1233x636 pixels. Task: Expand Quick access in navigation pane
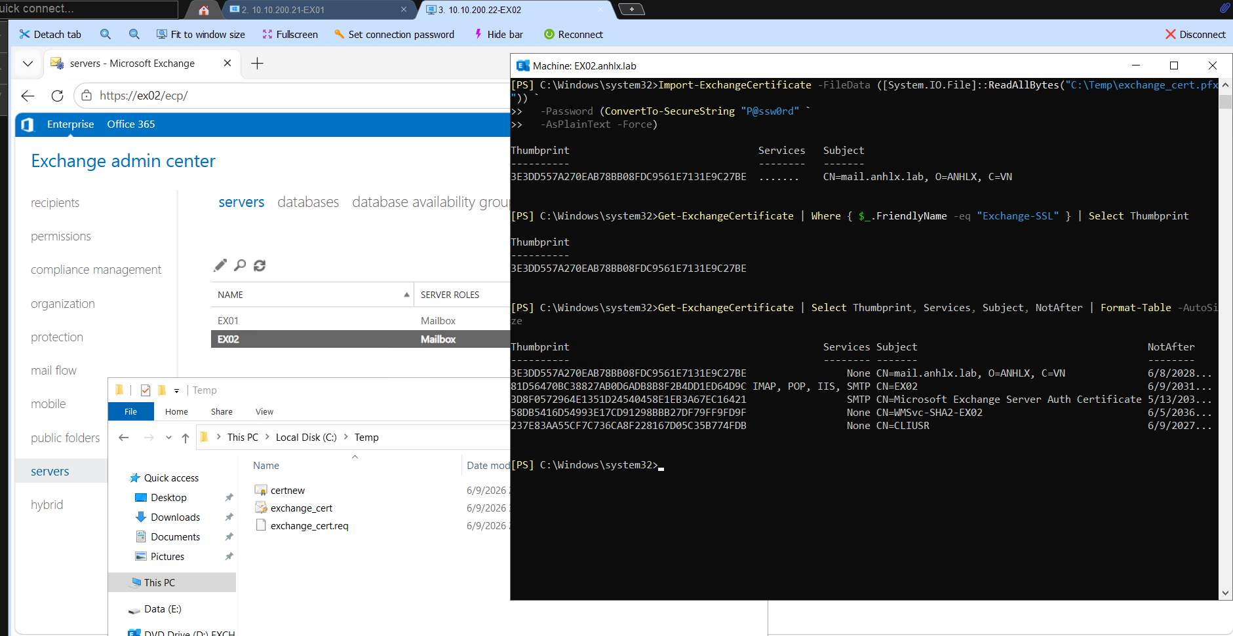coord(171,478)
